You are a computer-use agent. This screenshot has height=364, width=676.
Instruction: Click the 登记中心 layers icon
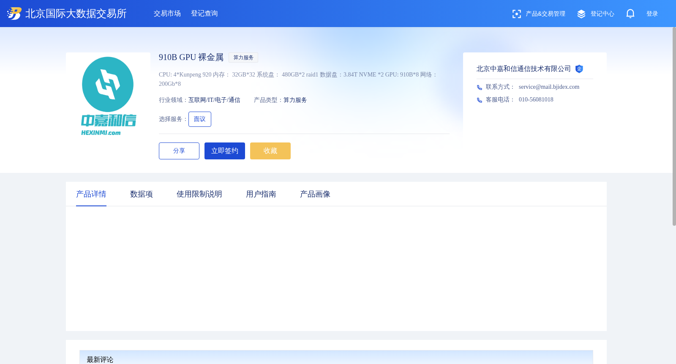581,14
